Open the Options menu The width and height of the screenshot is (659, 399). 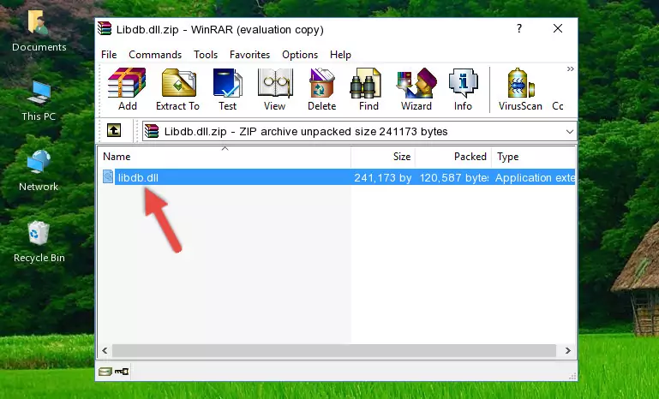(300, 55)
